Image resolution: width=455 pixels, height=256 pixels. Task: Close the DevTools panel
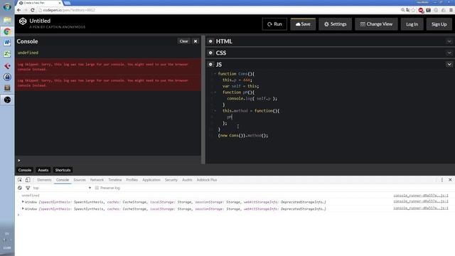coord(450,180)
